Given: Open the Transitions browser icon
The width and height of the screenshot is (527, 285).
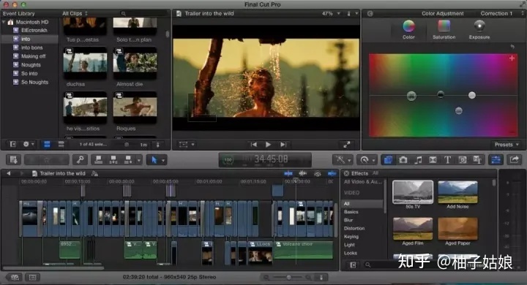Looking at the screenshot, I should click(433, 160).
